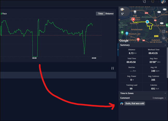The image size is (168, 121).
Task: Click the binoculars icon below the chart
Action: point(113,68)
